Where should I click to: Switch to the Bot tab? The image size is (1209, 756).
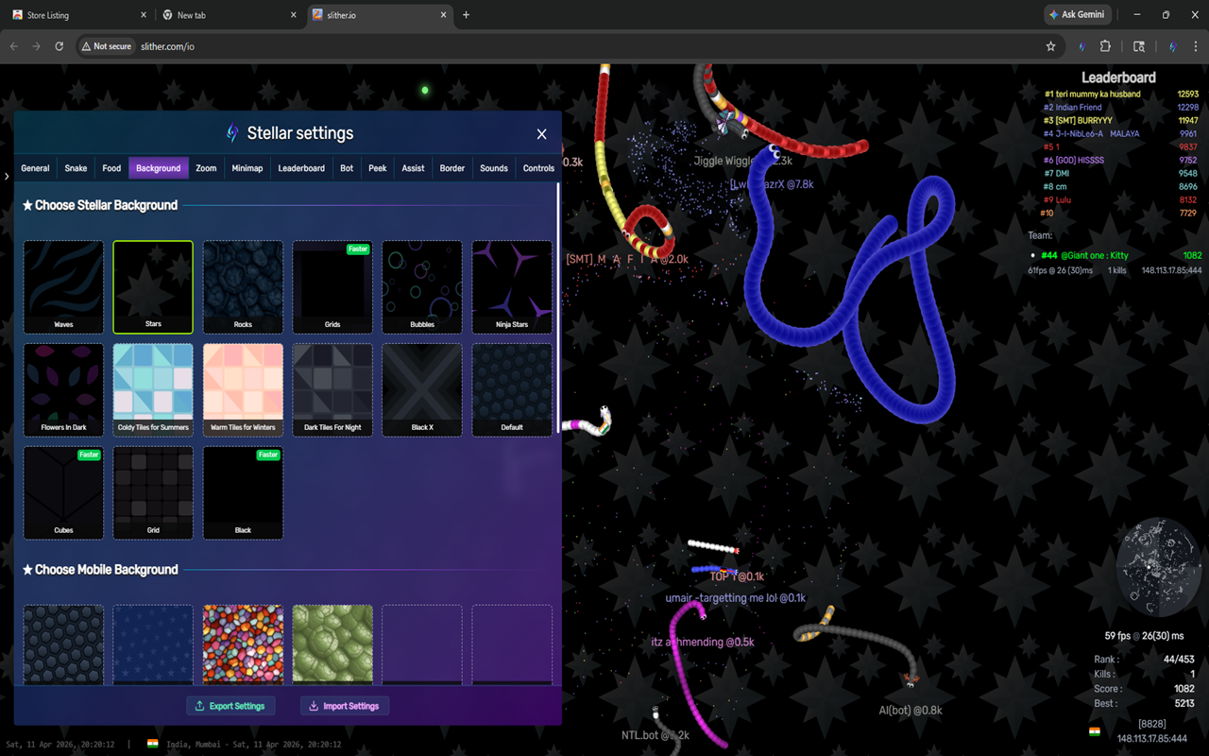point(347,168)
